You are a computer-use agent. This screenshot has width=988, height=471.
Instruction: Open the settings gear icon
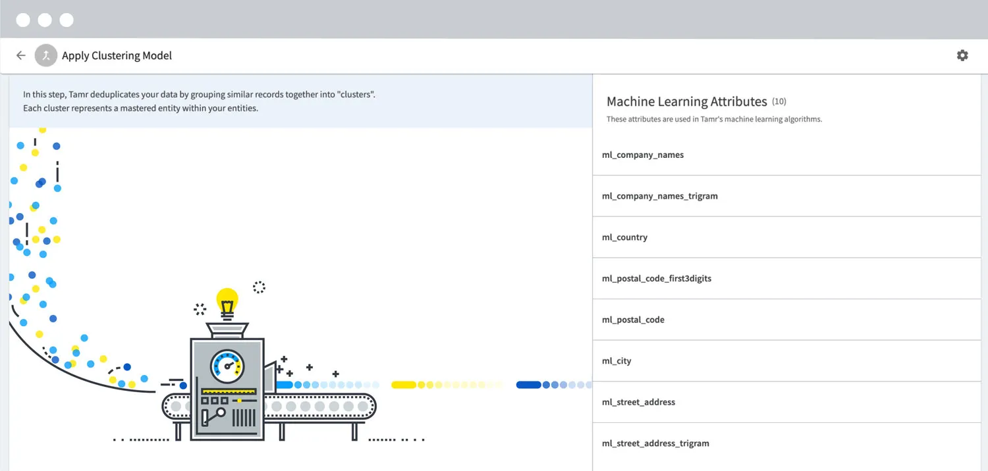[962, 55]
